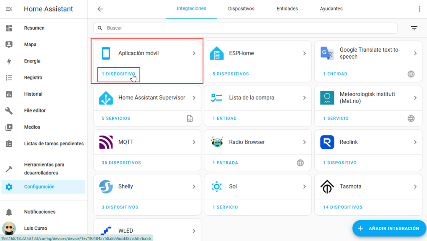Click the Energía lightning bolt icon
Viewport: 427px width, 241px height.
click(x=9, y=61)
